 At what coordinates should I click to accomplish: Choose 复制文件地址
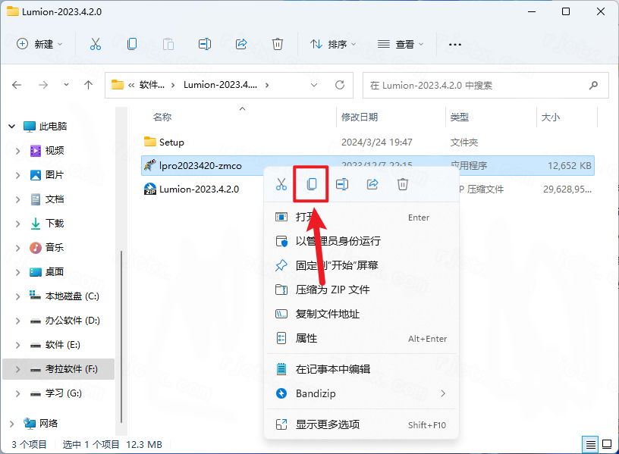coord(362,314)
